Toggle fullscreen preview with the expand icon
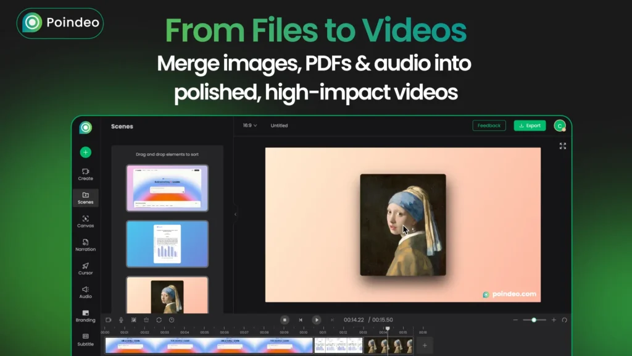Screen dimensions: 632x356 pyautogui.click(x=562, y=146)
